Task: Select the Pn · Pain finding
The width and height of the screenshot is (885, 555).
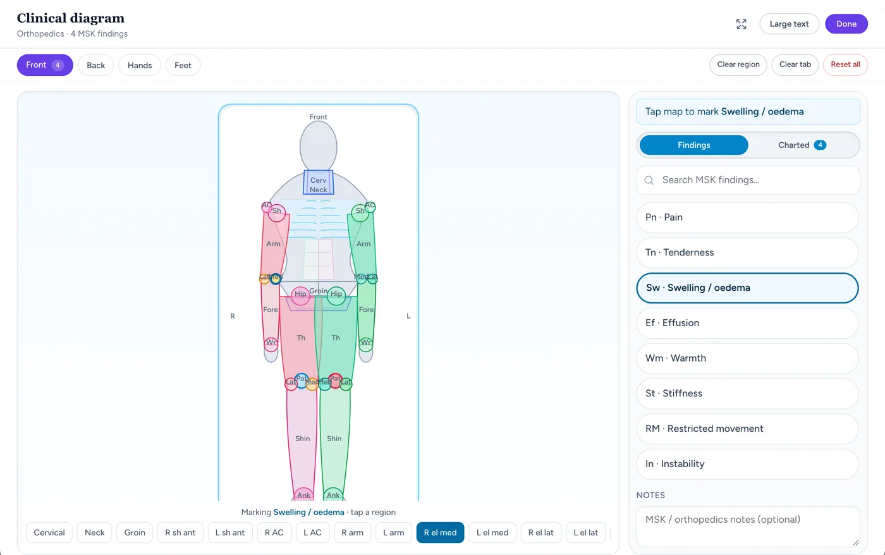Action: point(748,217)
